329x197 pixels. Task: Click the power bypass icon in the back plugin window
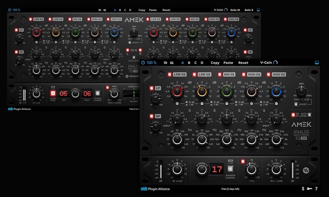(9, 10)
